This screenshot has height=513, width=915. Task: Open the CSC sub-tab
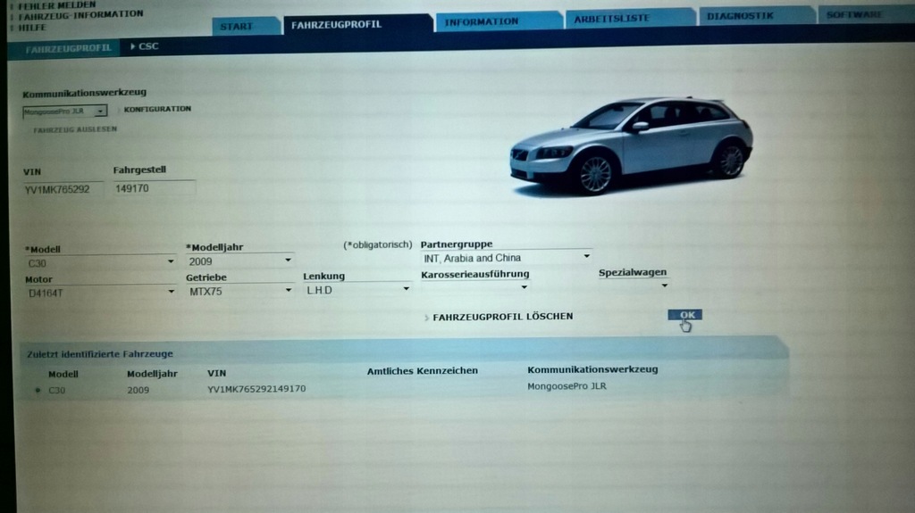tap(145, 46)
